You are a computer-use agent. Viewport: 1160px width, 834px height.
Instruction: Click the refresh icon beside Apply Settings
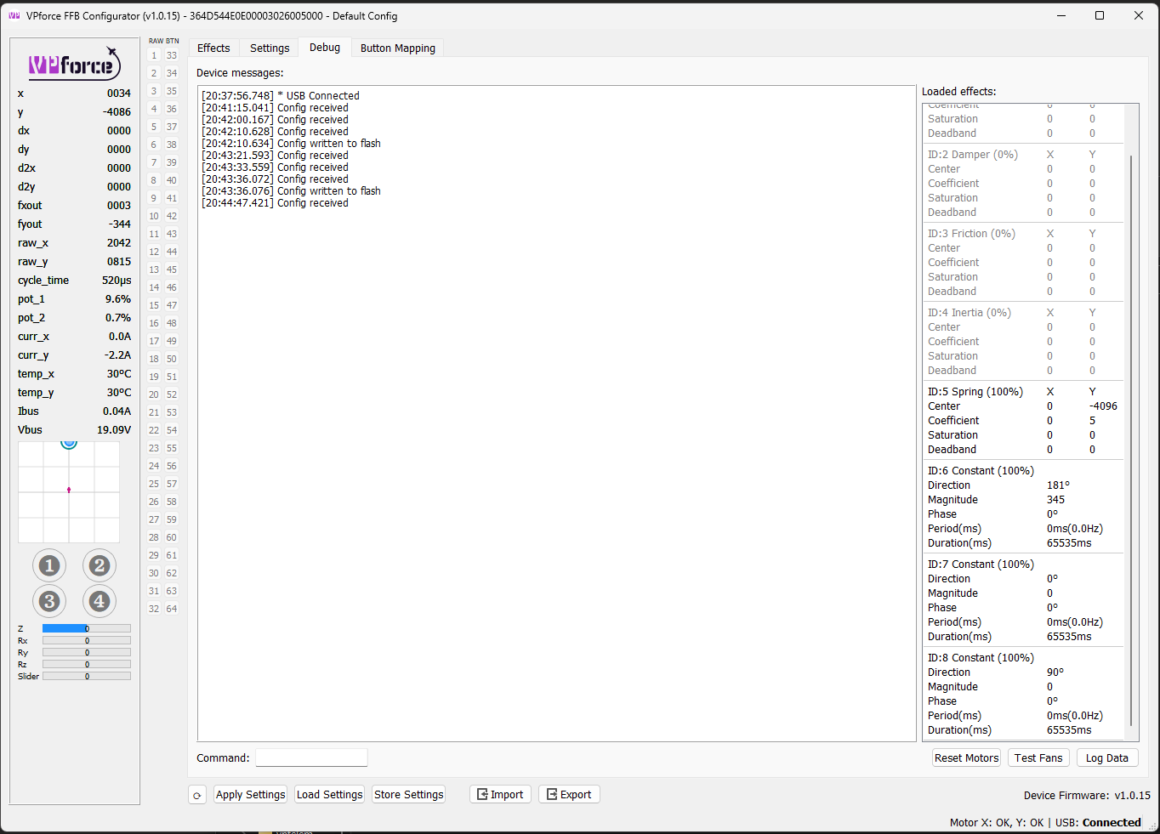pos(197,795)
